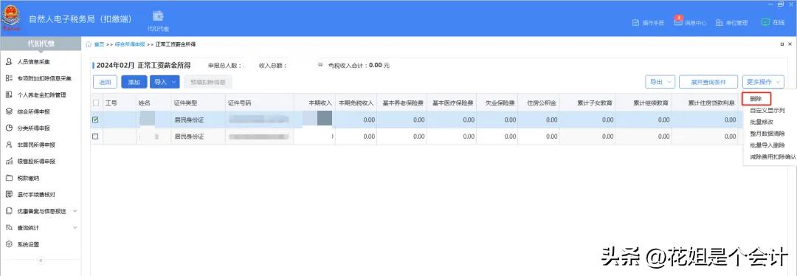Click the 2024年02月 正常工资薪金所得 heading
The image size is (797, 276).
tap(143, 65)
